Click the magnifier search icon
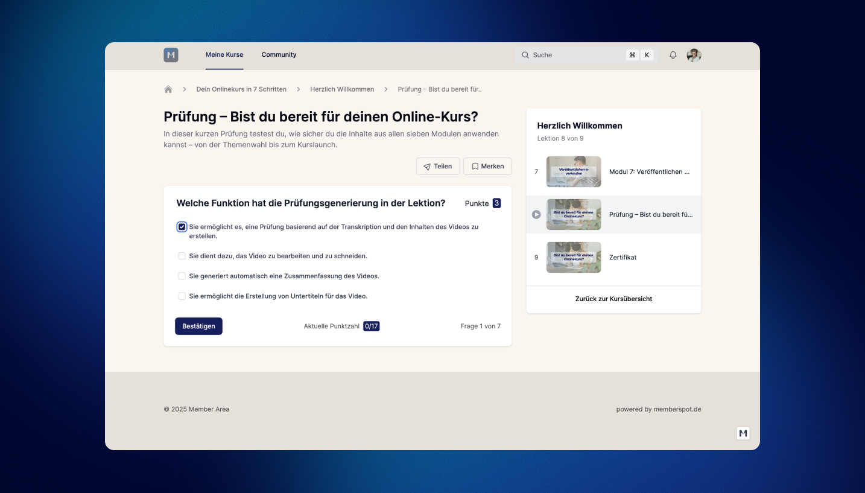Viewport: 865px width, 493px height. [525, 55]
